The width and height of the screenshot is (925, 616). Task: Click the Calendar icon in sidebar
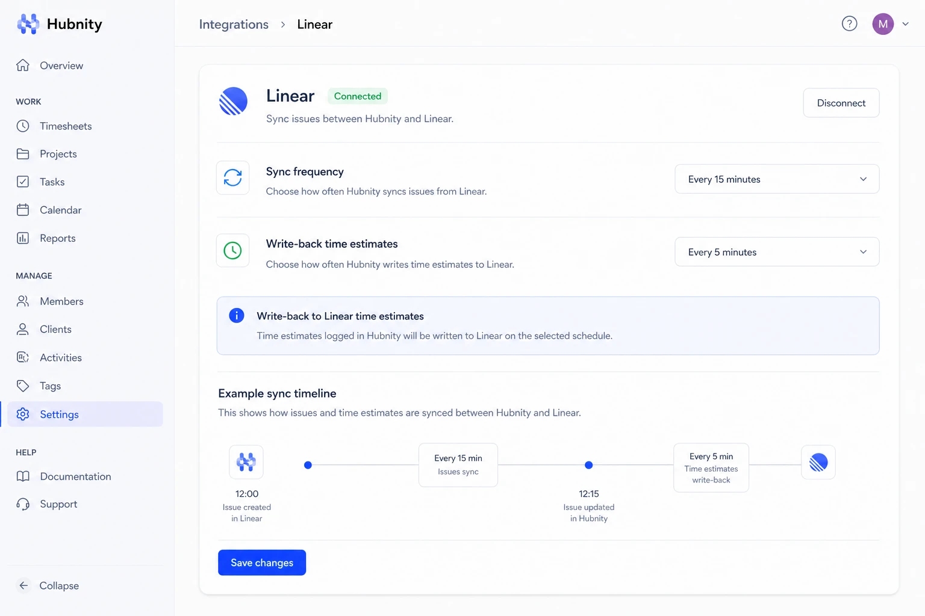coord(23,210)
